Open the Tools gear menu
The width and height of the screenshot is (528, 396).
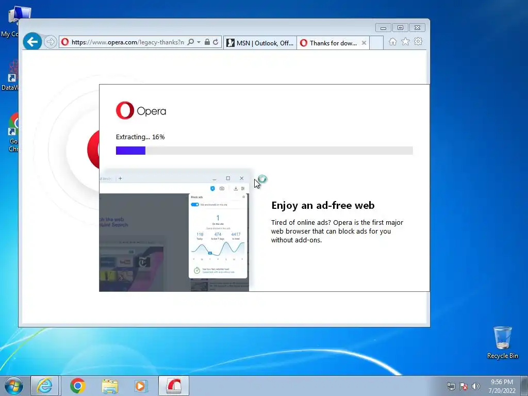(418, 41)
